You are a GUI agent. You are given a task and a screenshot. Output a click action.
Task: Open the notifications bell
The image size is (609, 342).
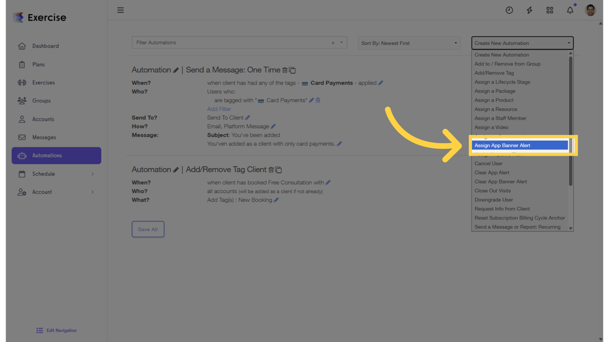pos(570,10)
